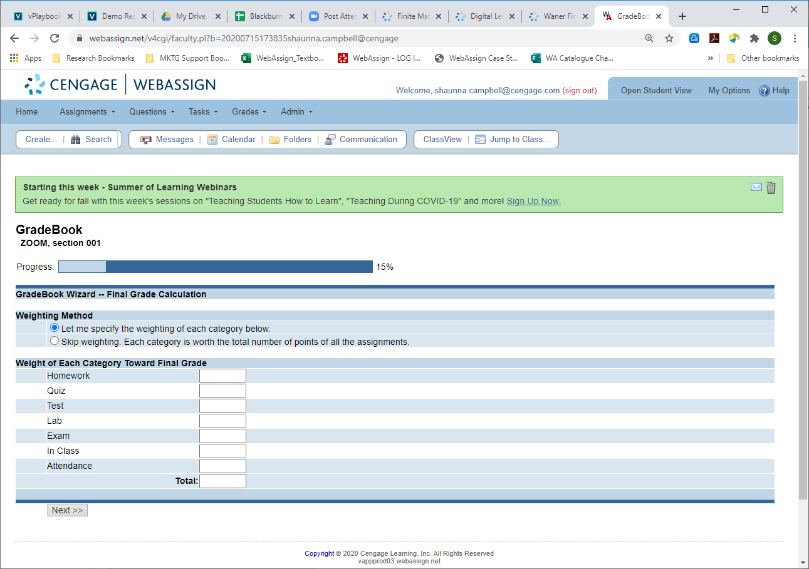Viewport: 809px width, 569px height.
Task: Select the 'Skip weighting' radio button
Action: click(55, 341)
